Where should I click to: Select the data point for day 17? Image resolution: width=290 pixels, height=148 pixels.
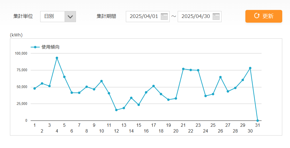pyautogui.click(x=154, y=86)
